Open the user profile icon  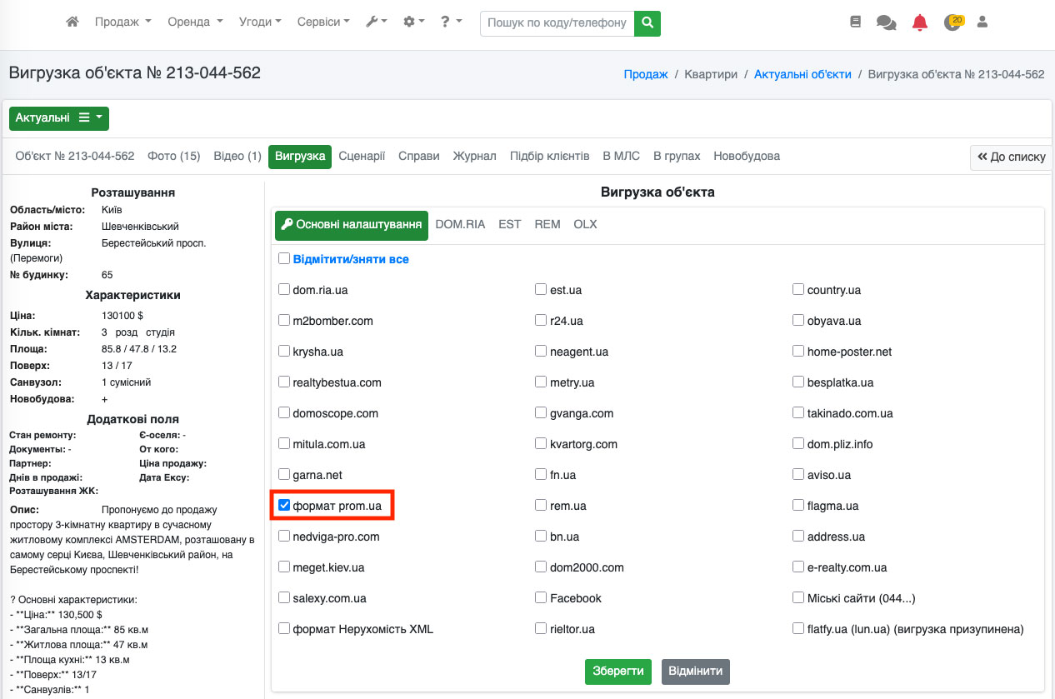[x=982, y=22]
